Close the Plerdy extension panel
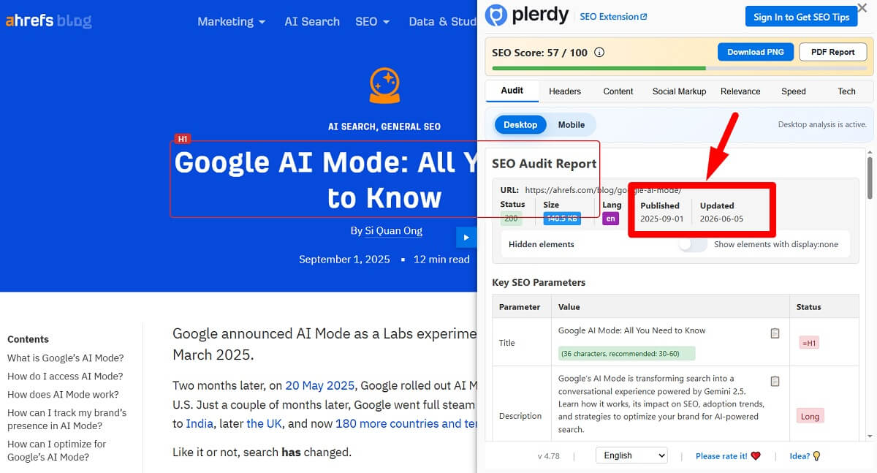This screenshot has height=473, width=877. pyautogui.click(x=862, y=7)
